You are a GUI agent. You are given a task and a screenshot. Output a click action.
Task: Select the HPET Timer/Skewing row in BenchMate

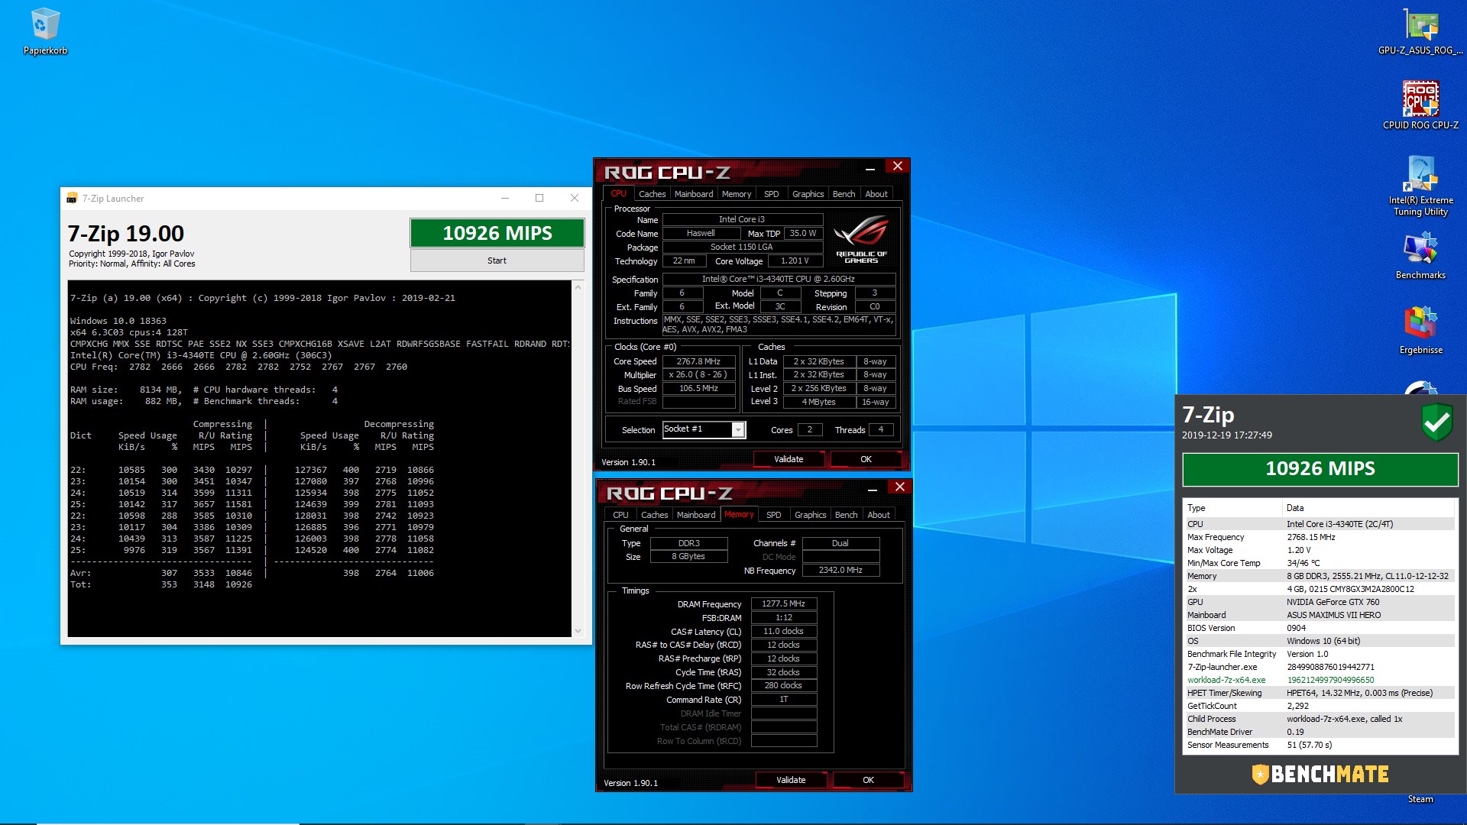(1320, 693)
